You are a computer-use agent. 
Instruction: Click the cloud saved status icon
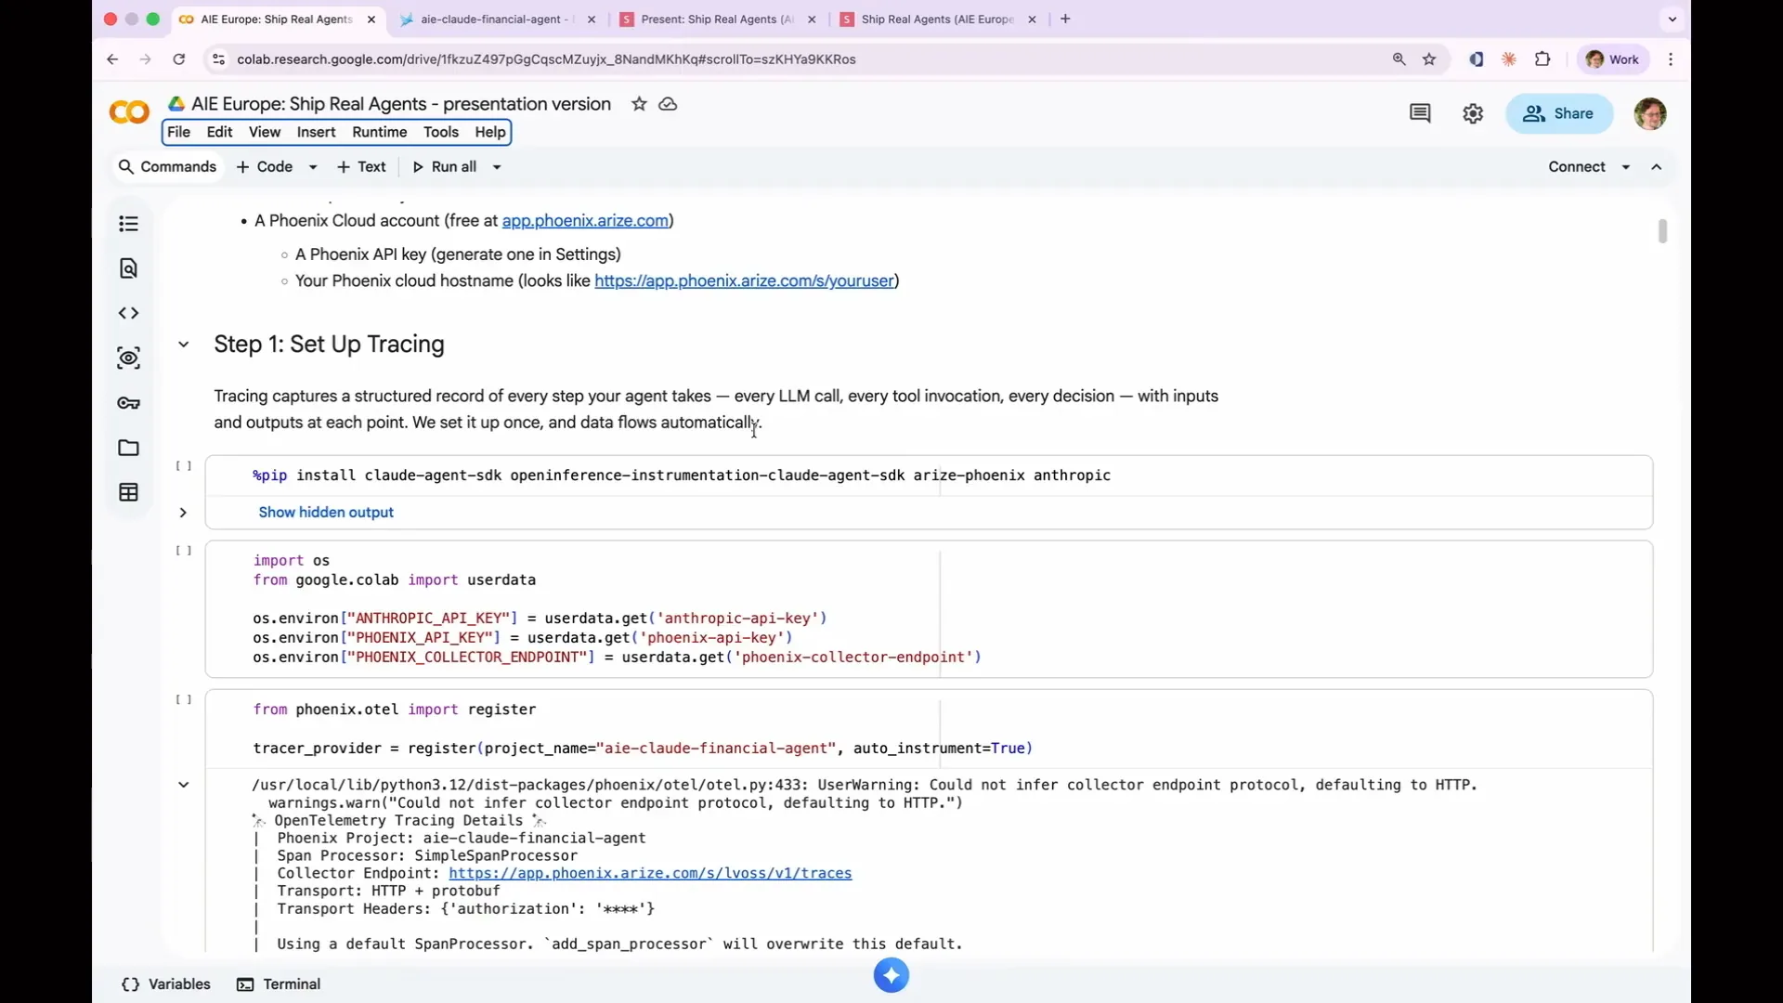(x=668, y=104)
